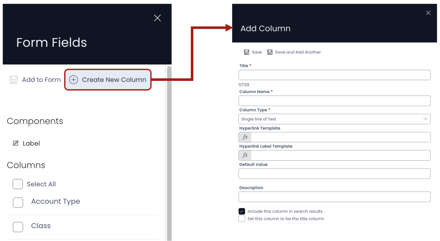Click the fx icon for Hyperlink Label Template
The height and width of the screenshot is (241, 440).
coord(245,155)
